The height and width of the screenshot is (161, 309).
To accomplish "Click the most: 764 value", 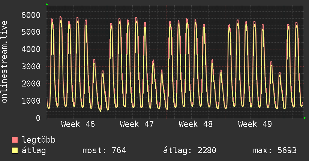I will pyautogui.click(x=104, y=151).
